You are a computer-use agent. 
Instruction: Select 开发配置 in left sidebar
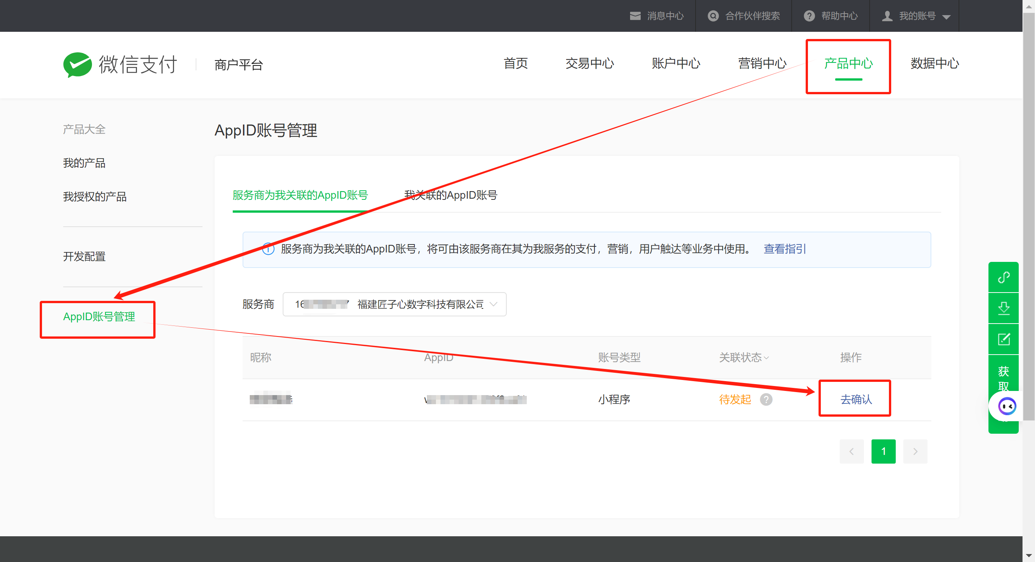pyautogui.click(x=84, y=256)
